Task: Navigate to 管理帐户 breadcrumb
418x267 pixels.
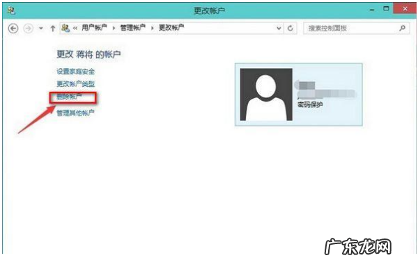Action: pos(133,28)
